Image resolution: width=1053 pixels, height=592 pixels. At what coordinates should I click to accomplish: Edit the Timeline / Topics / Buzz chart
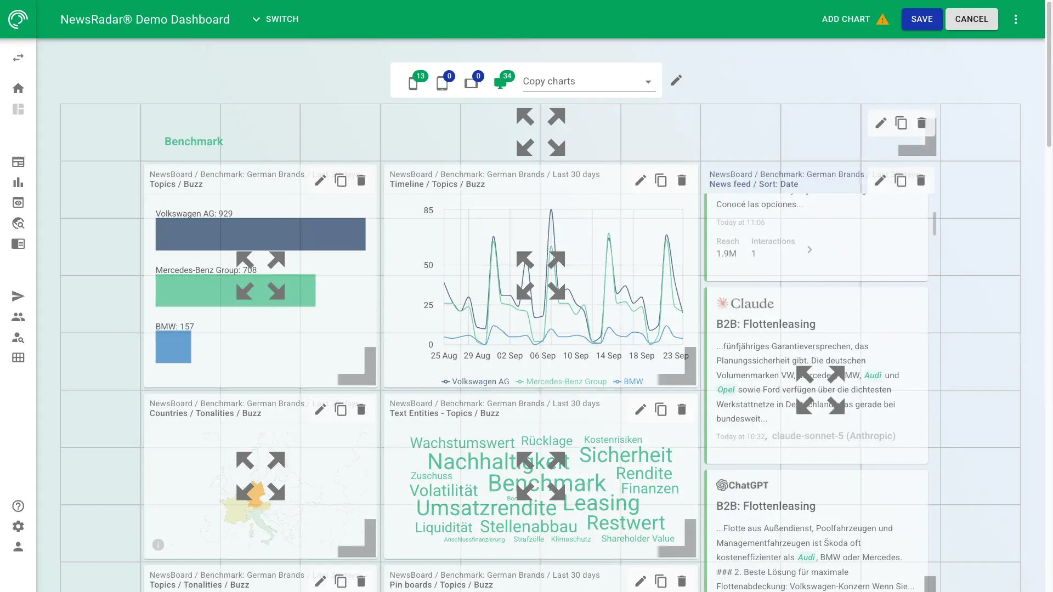tap(641, 180)
